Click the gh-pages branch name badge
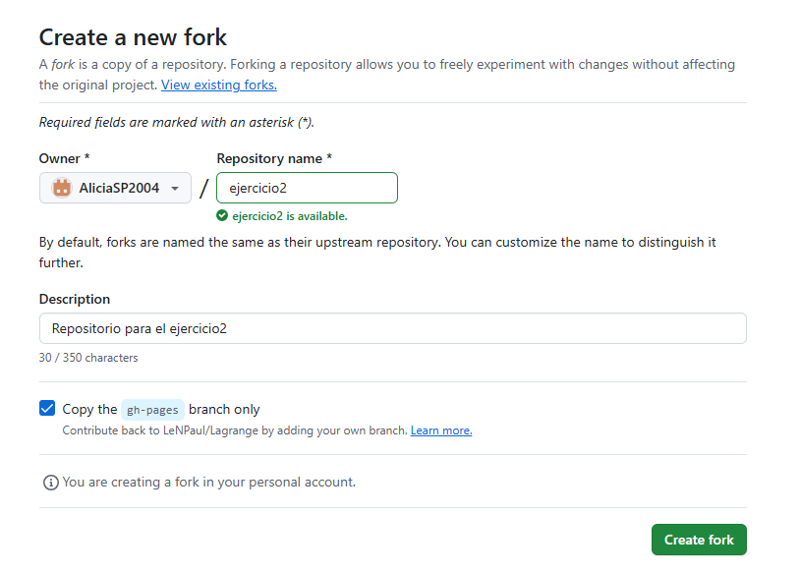800x572 pixels. (x=152, y=410)
